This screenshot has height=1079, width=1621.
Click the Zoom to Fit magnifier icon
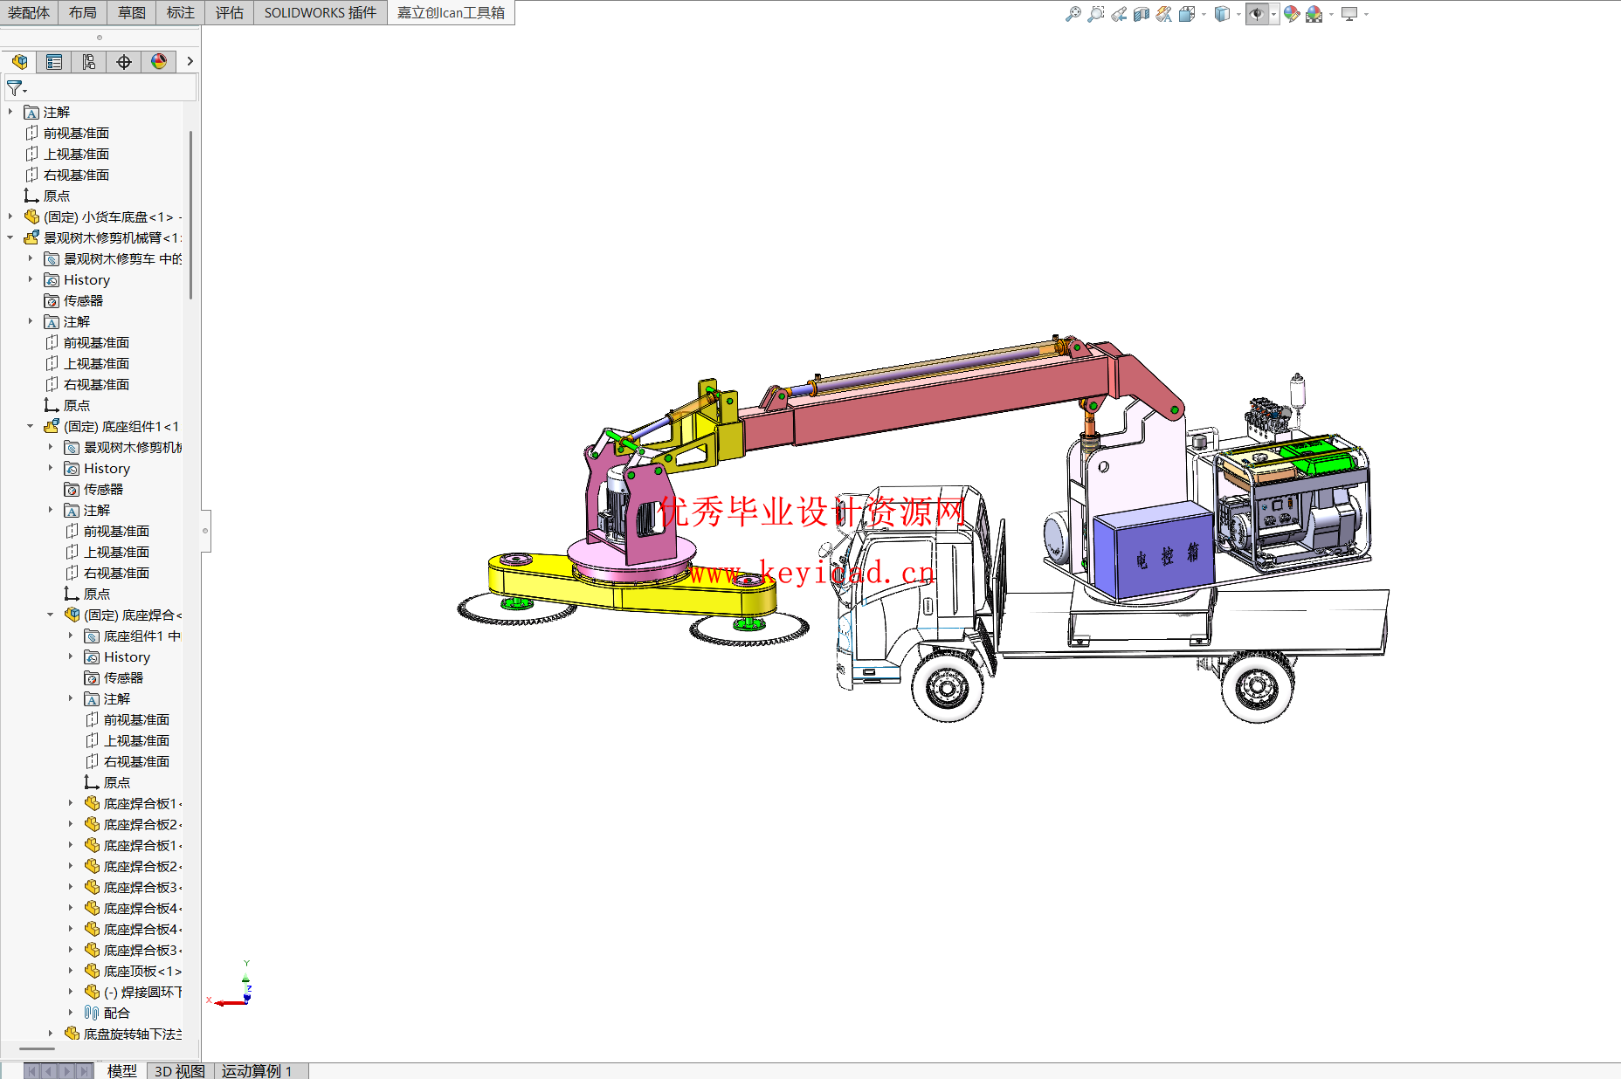(x=1073, y=14)
